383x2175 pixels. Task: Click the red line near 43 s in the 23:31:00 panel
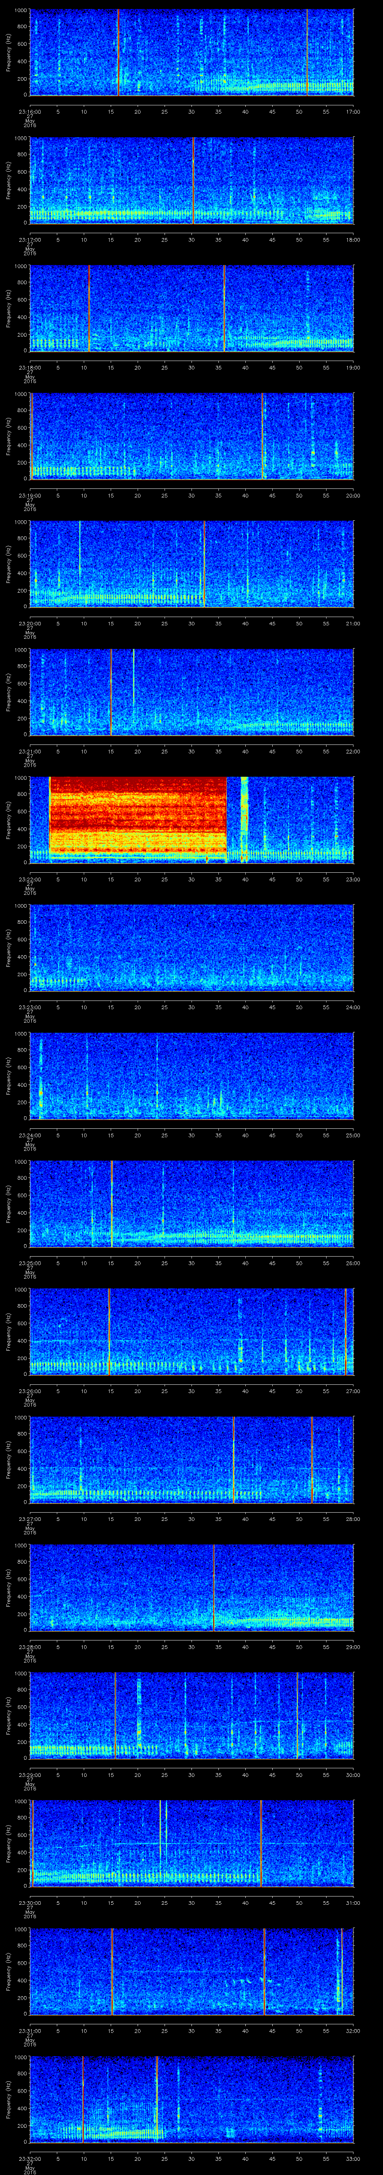pos(264,1971)
